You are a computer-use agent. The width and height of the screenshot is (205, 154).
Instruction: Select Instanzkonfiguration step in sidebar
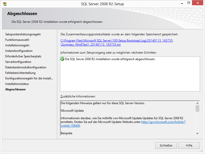click(x=19, y=51)
